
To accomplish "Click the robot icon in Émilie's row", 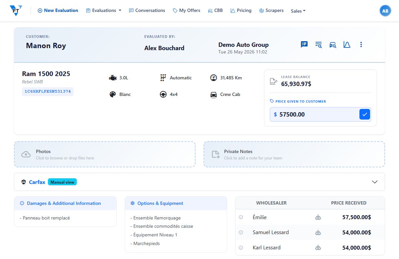I will point(318,217).
